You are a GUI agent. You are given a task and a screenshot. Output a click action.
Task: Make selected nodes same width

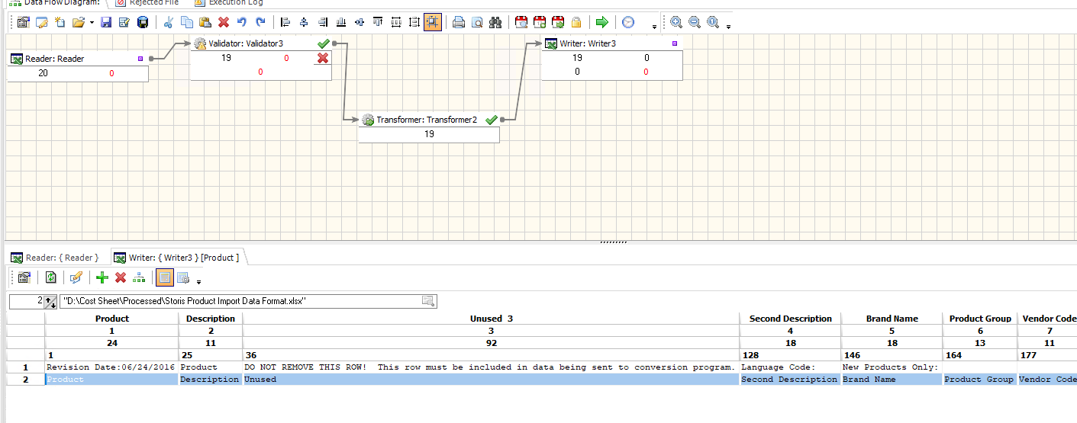point(396,22)
